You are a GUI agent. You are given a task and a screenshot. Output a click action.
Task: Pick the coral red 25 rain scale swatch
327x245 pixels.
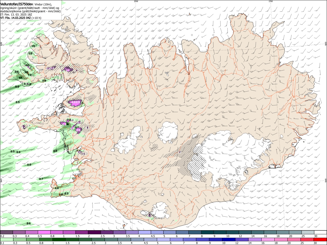point(307,239)
